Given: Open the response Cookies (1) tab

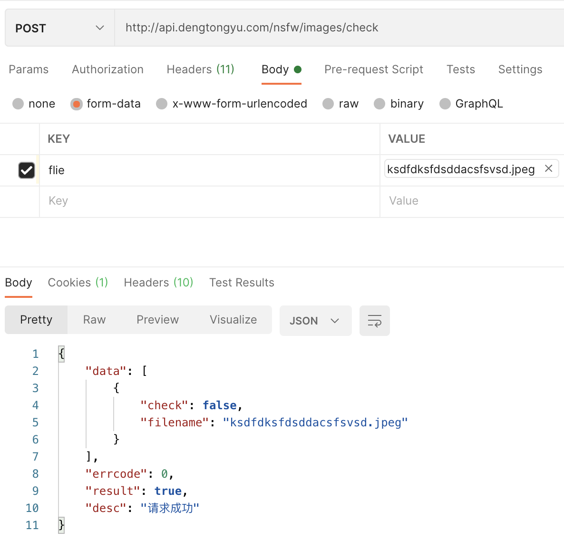Looking at the screenshot, I should (x=78, y=282).
